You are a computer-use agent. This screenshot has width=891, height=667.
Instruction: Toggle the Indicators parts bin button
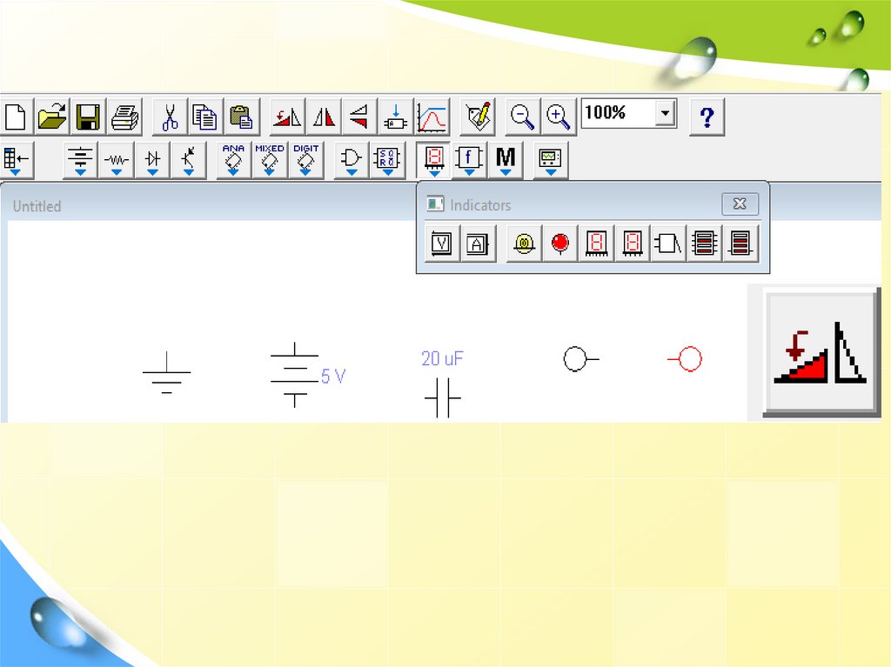pyautogui.click(x=434, y=160)
